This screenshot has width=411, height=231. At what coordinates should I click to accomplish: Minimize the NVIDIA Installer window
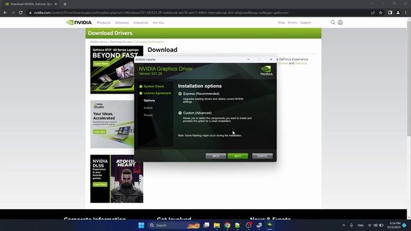(249, 60)
